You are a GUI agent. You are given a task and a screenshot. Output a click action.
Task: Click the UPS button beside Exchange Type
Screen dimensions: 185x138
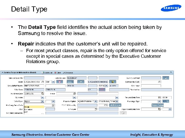tap(166, 101)
